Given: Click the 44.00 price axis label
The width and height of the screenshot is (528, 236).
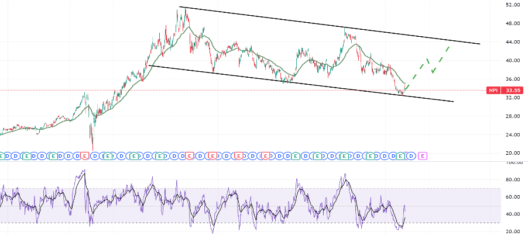Looking at the screenshot, I should (x=513, y=42).
